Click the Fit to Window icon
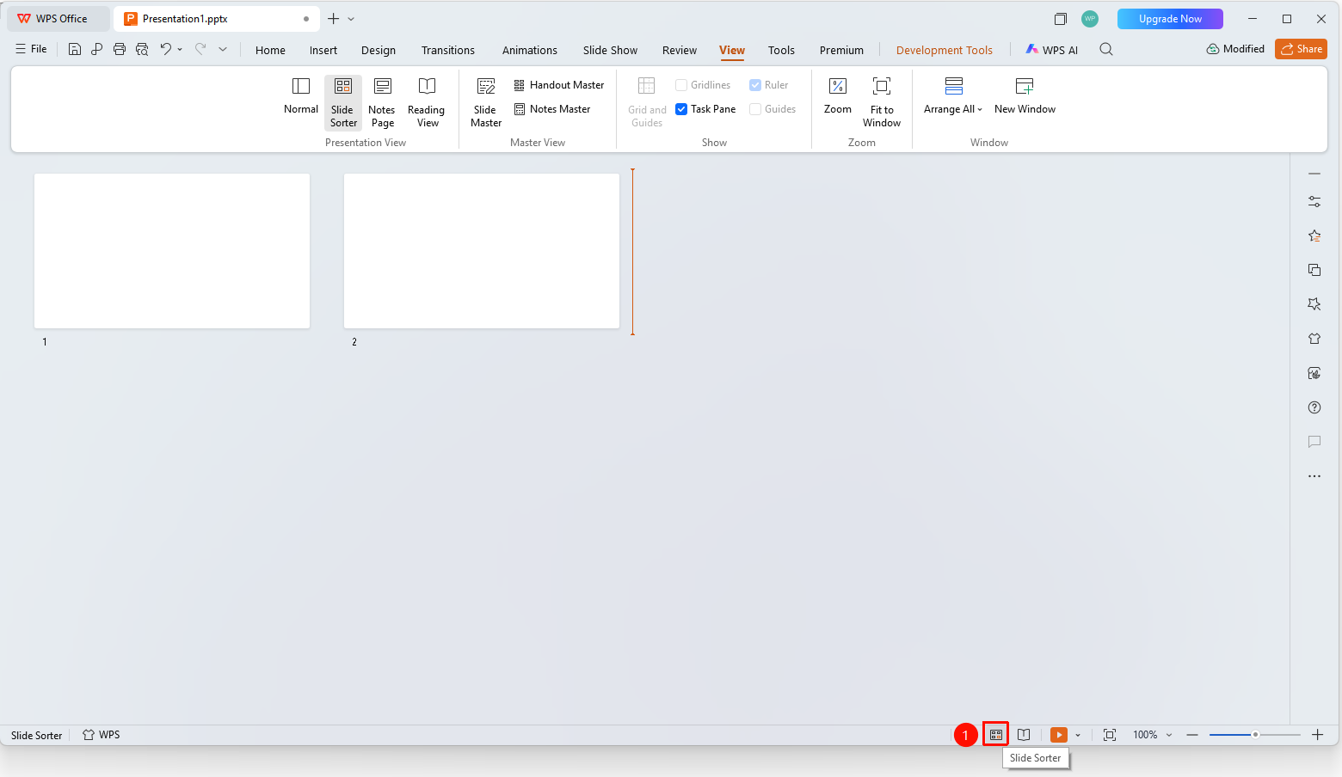Screen dimensions: 1342x777 pyautogui.click(x=882, y=86)
